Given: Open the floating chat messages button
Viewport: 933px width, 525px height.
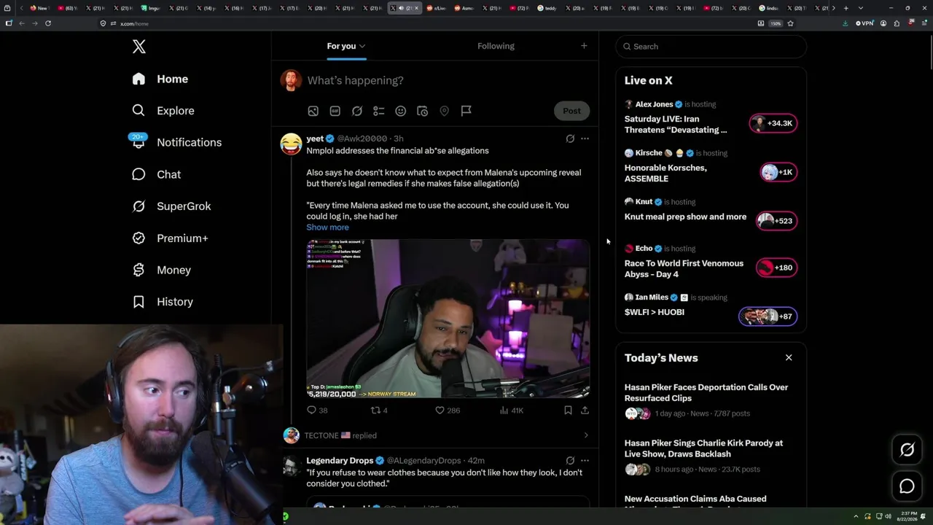Looking at the screenshot, I should pos(907,486).
